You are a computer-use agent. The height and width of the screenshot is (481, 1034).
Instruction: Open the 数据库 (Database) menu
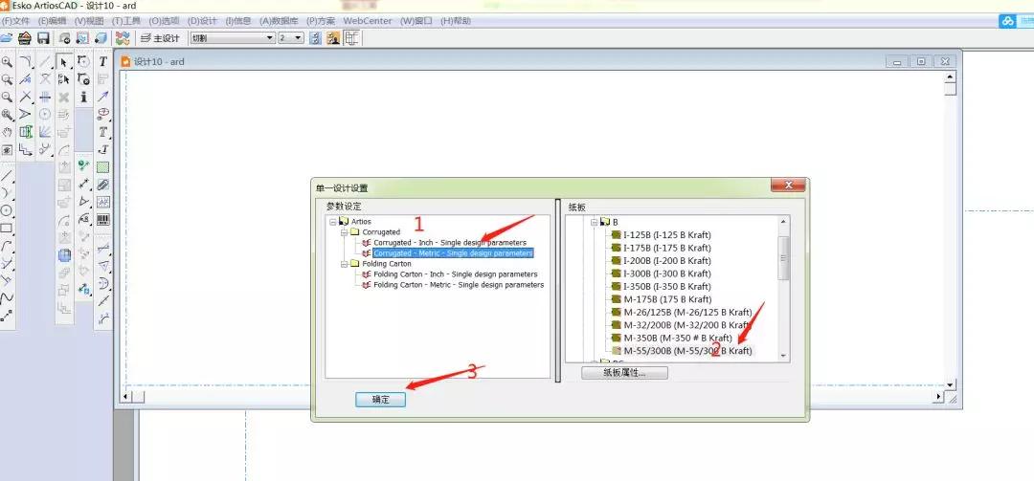279,21
